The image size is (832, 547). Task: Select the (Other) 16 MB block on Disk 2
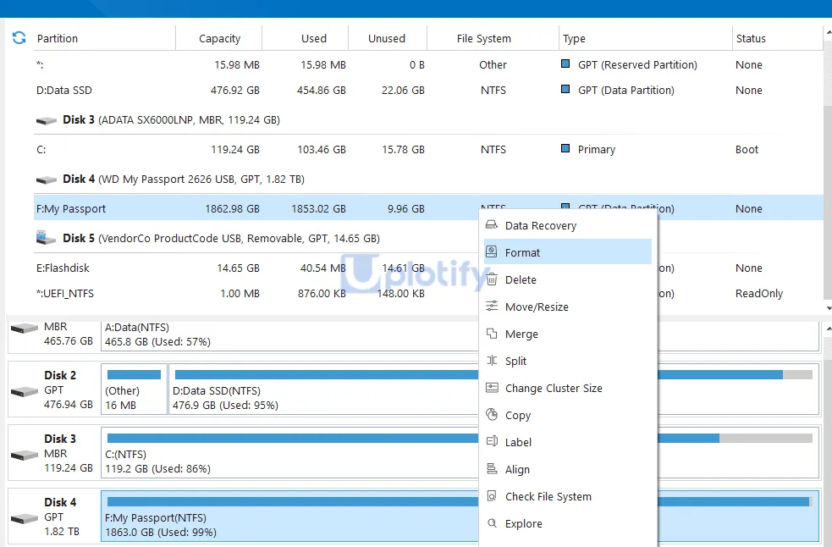[x=134, y=389]
